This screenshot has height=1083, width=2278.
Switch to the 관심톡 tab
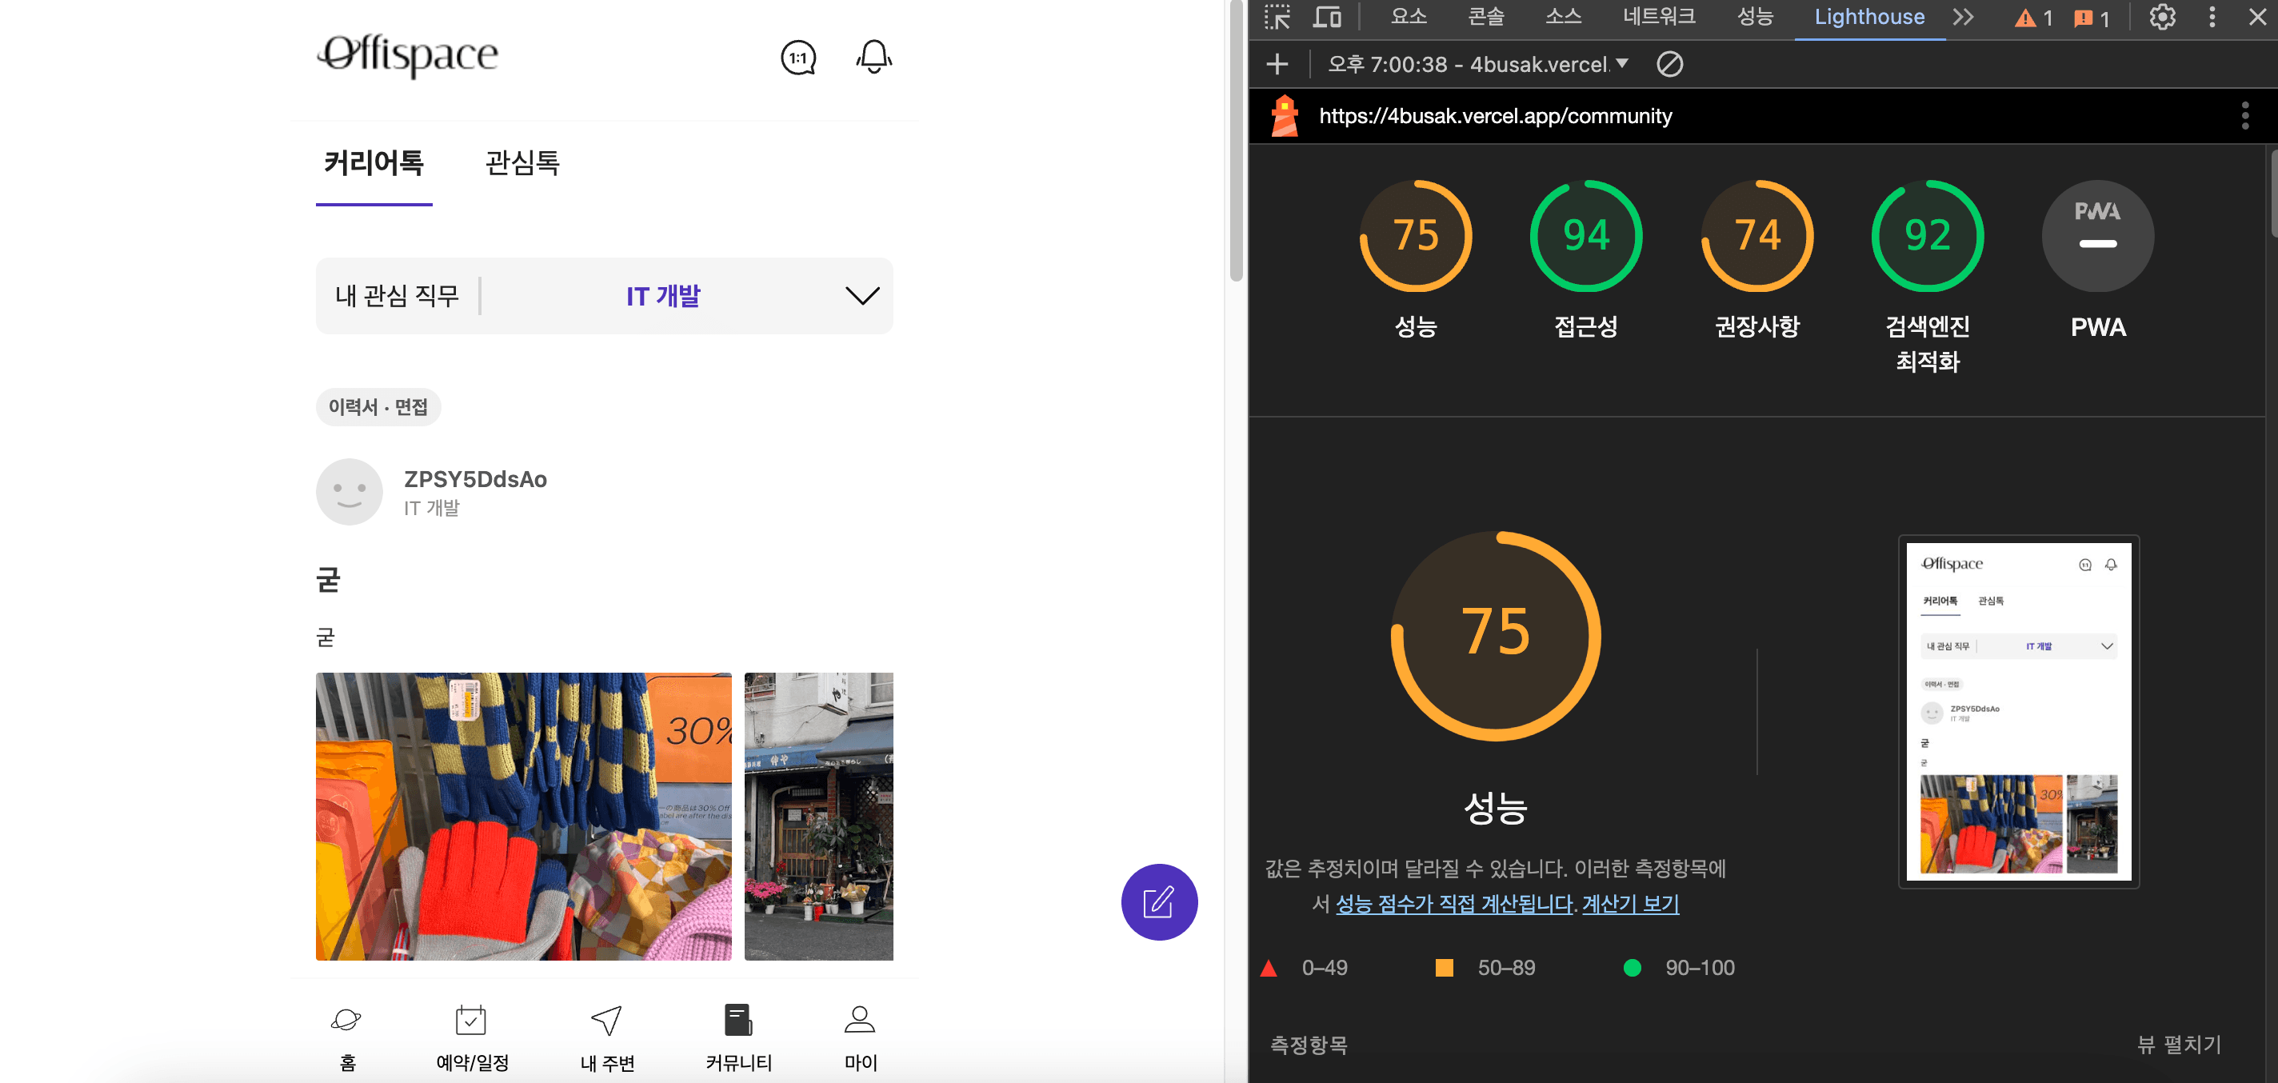(522, 162)
